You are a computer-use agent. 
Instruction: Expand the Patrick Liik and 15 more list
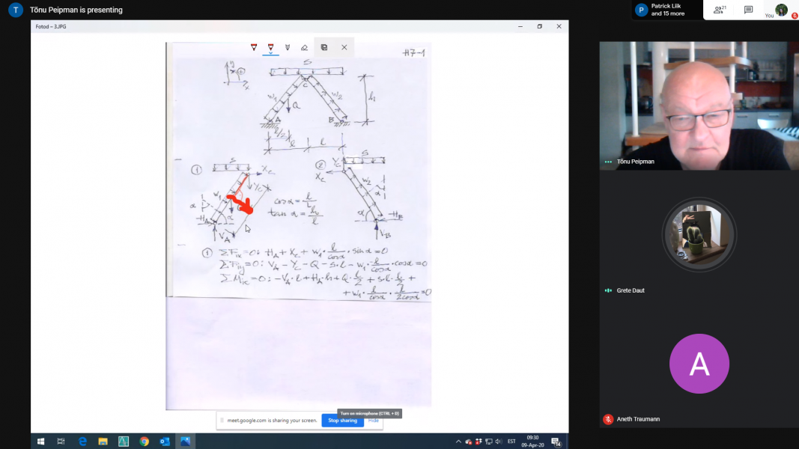click(666, 10)
